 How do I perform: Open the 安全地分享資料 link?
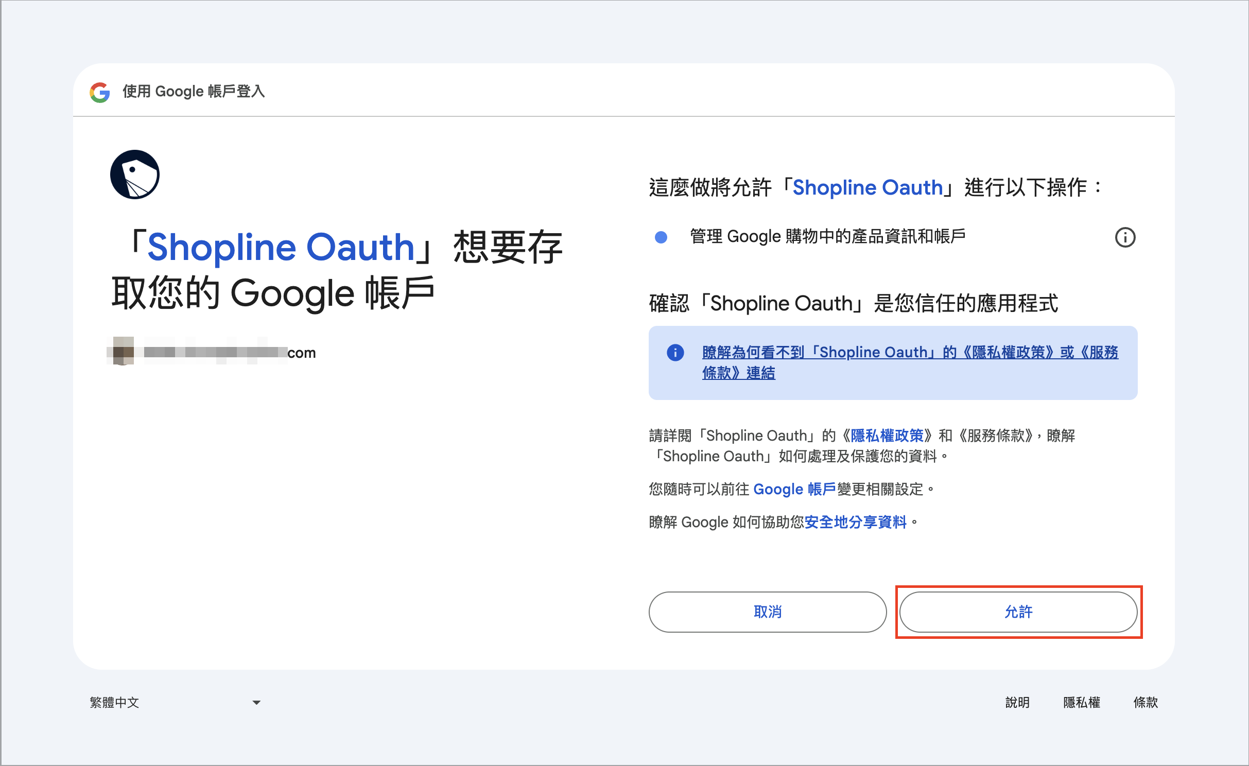click(855, 523)
